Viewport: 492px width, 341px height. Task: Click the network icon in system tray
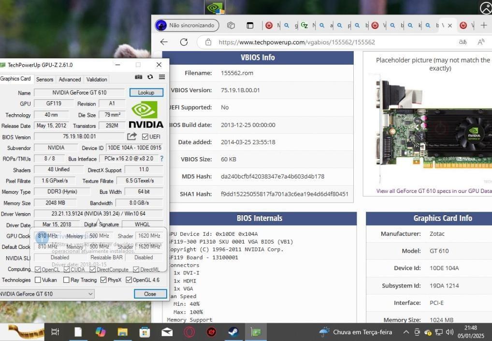(x=439, y=332)
